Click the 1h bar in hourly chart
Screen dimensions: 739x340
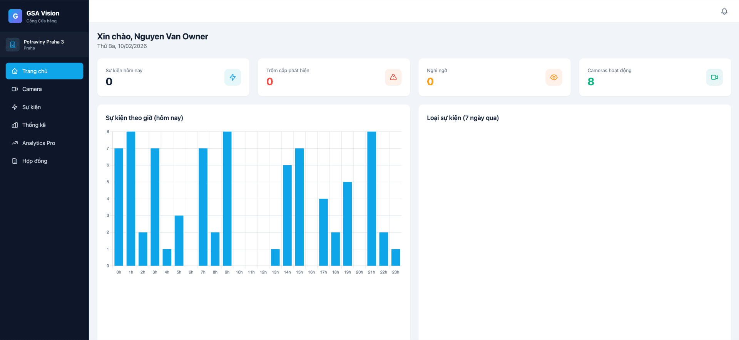[131, 199]
